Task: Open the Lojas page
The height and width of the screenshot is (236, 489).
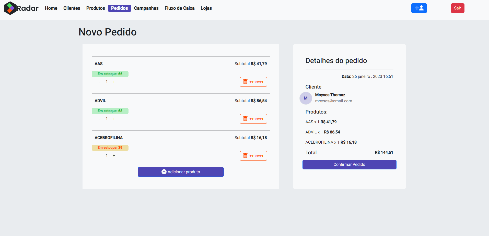Action: [206, 8]
